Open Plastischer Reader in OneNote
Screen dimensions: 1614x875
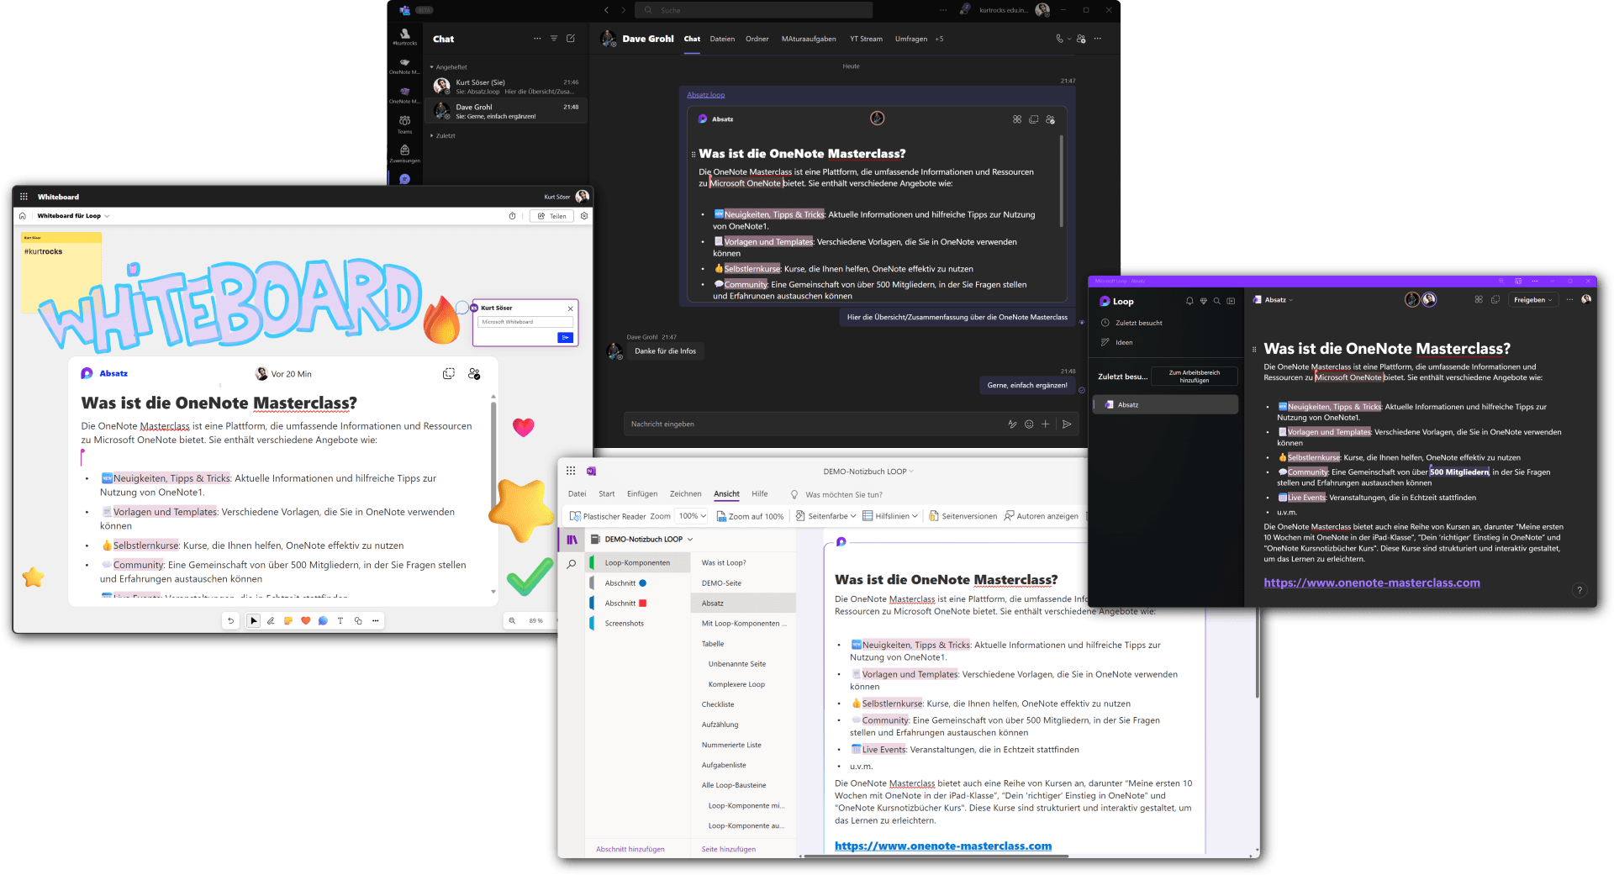pyautogui.click(x=608, y=516)
